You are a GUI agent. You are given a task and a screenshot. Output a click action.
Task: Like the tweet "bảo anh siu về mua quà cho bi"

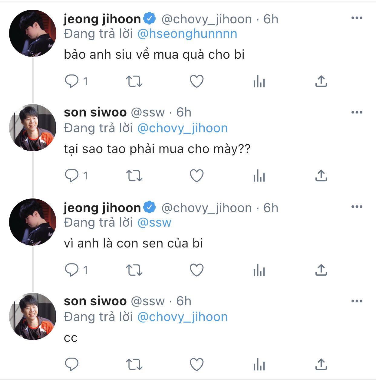(x=196, y=81)
